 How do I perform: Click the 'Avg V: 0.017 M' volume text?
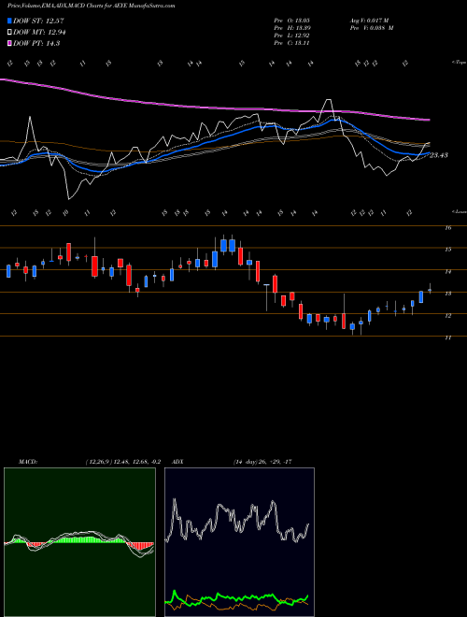pos(369,21)
